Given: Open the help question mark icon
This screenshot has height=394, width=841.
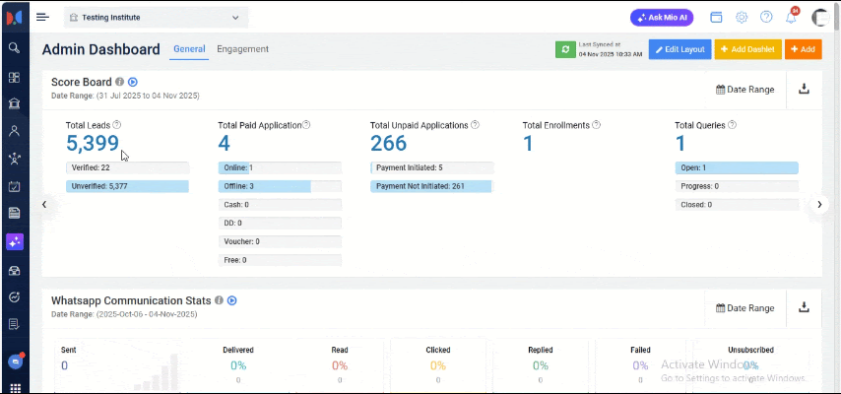Looking at the screenshot, I should (x=766, y=18).
